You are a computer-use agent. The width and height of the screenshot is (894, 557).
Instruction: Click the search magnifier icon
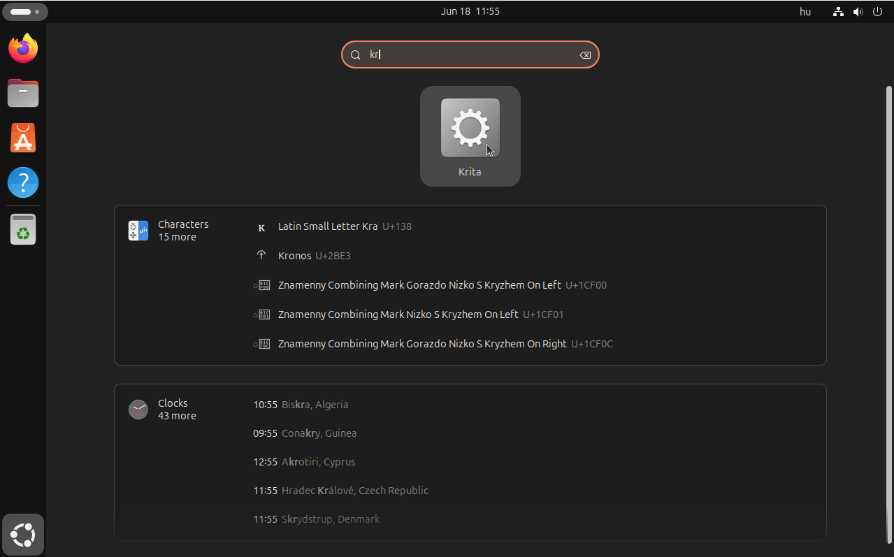355,55
